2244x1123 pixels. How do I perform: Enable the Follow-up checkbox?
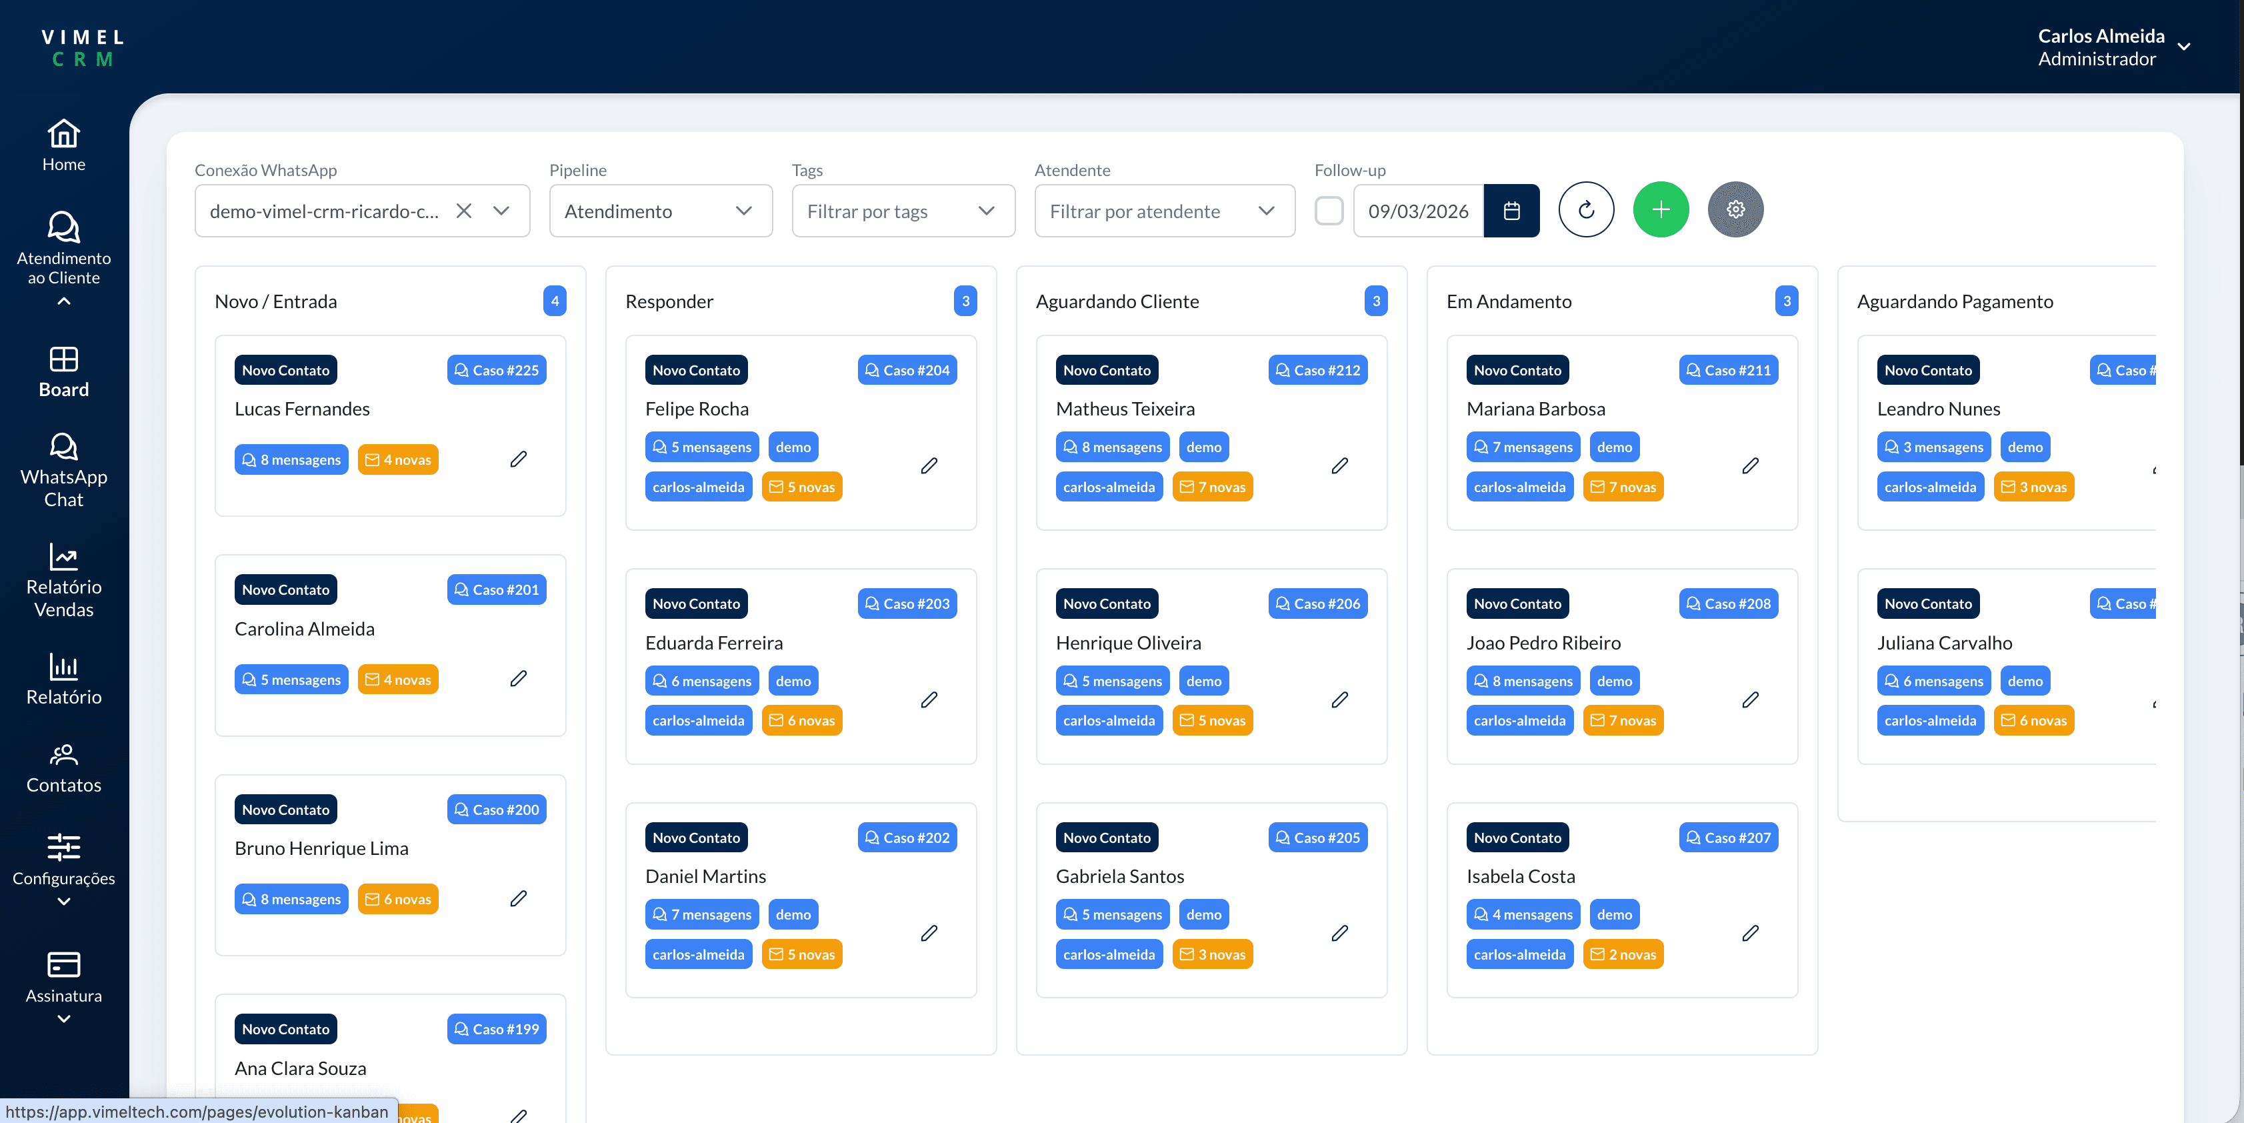click(1329, 211)
